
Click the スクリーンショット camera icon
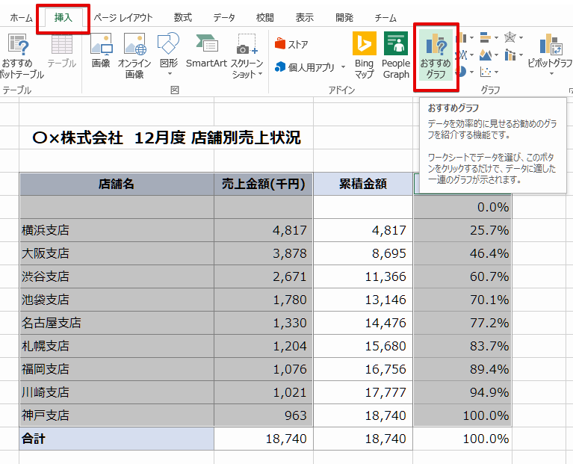coord(247,44)
